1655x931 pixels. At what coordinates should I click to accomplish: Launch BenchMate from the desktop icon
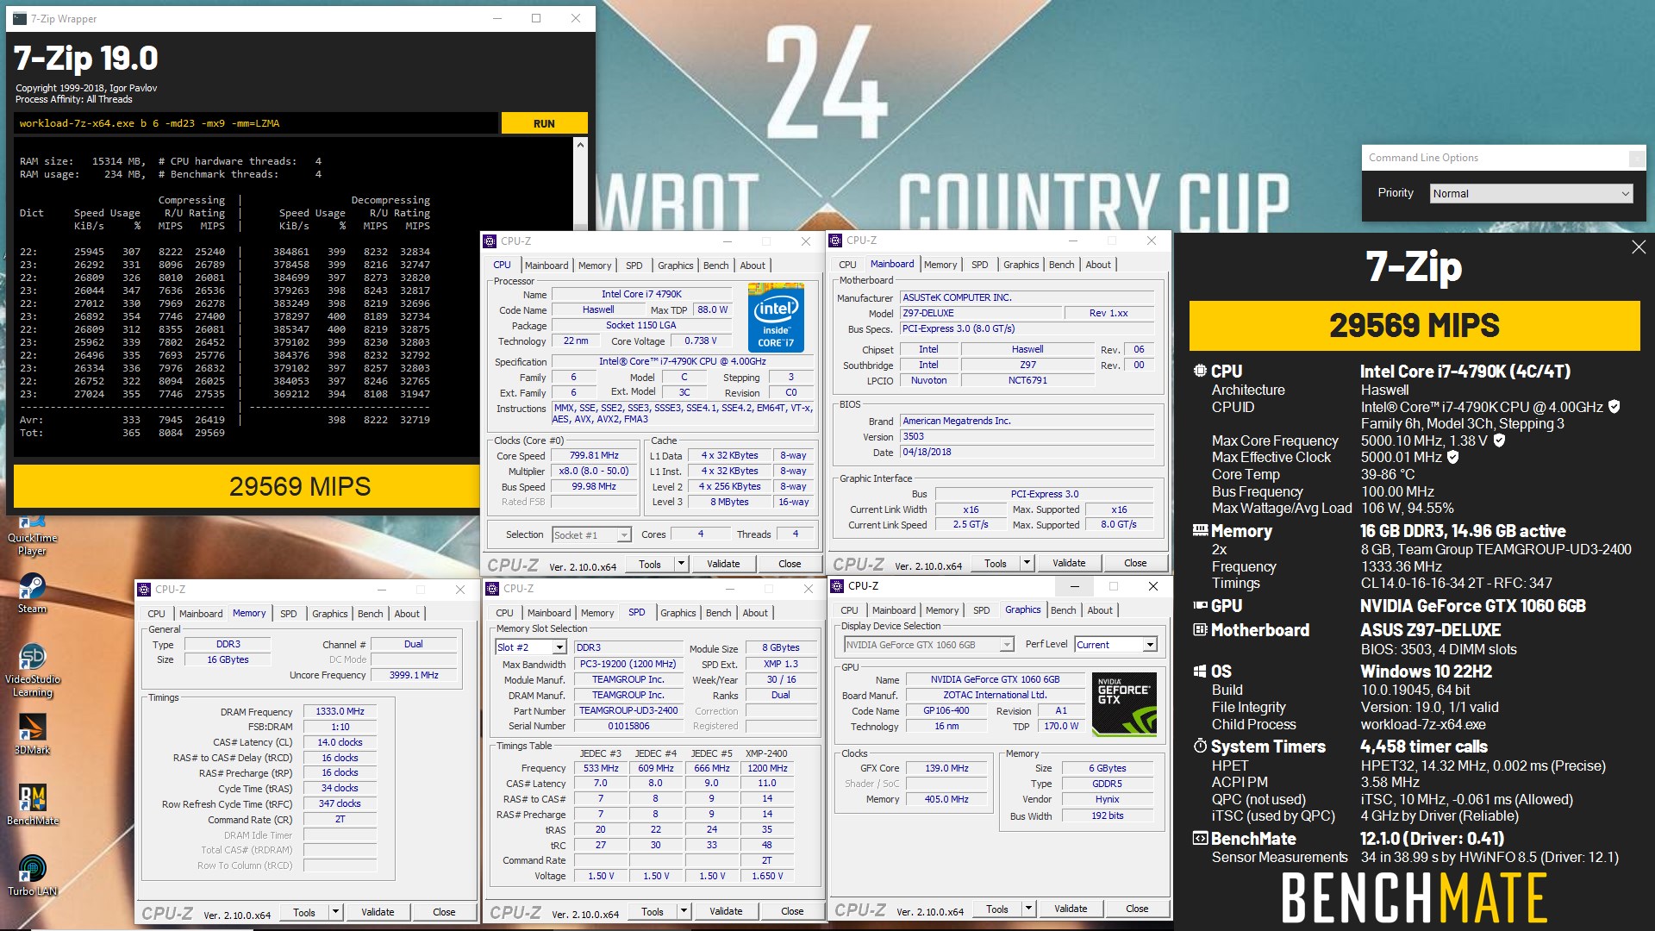click(32, 805)
